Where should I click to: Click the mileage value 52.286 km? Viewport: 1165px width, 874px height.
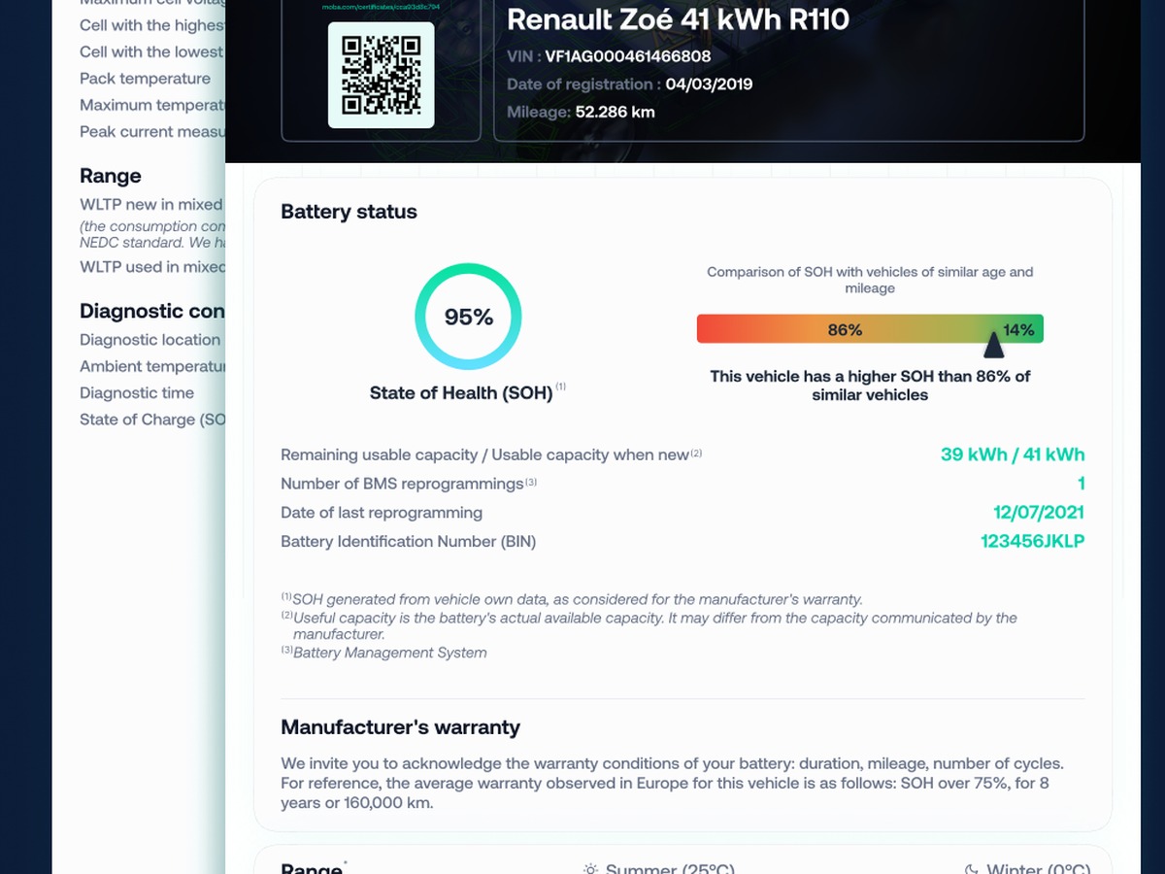pyautogui.click(x=615, y=112)
